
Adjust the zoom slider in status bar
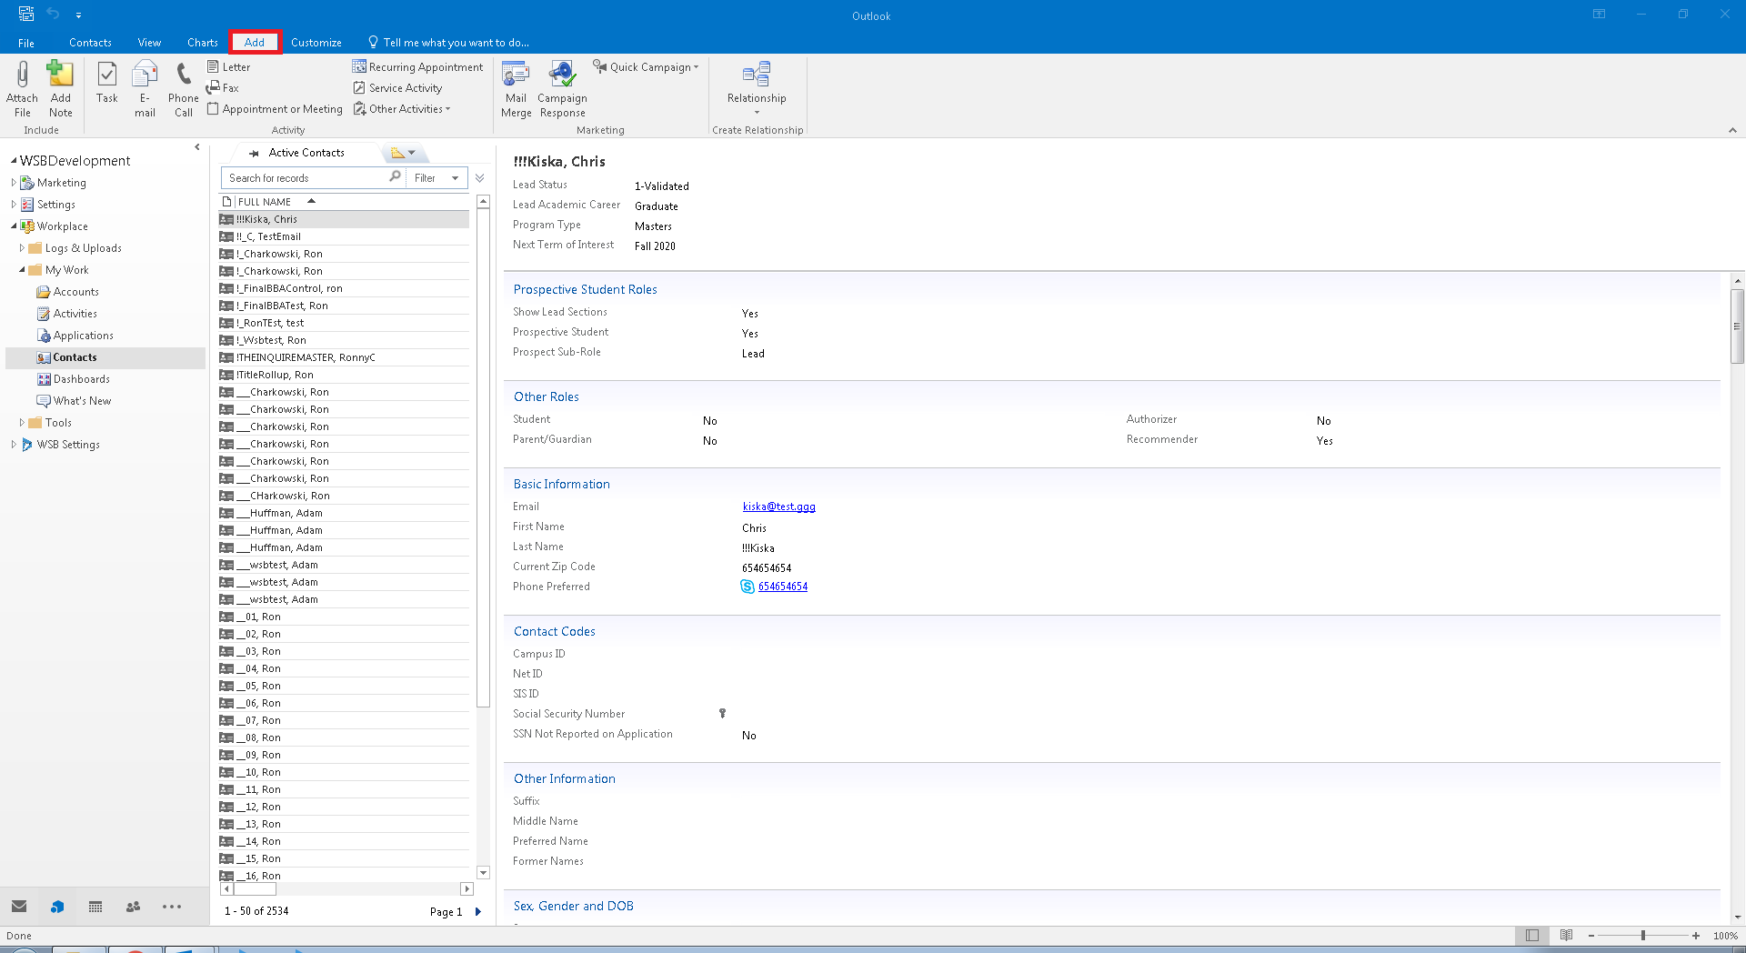(x=1642, y=936)
